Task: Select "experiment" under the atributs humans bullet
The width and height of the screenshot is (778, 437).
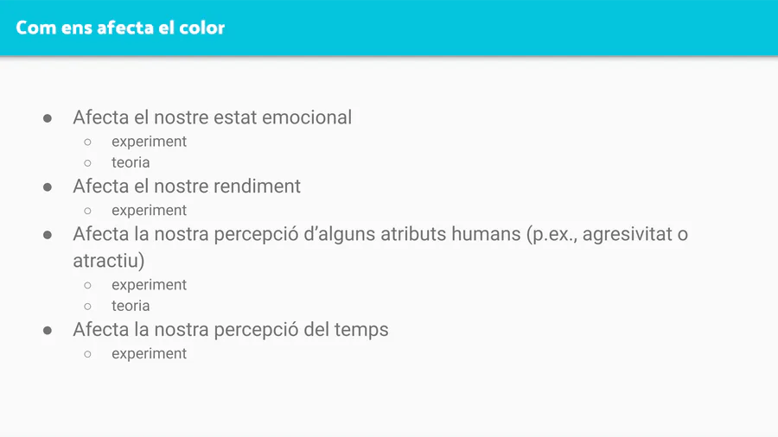Action: [x=149, y=285]
